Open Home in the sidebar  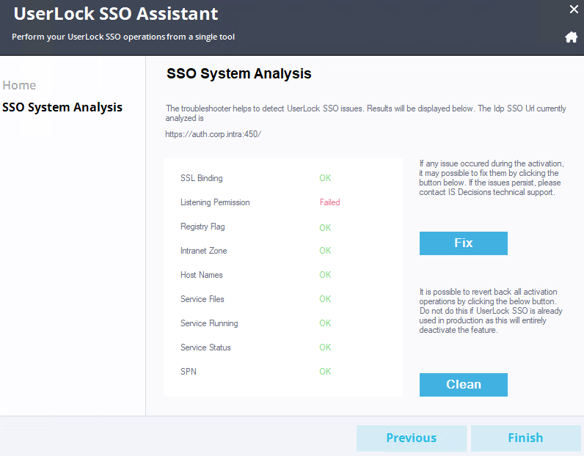tap(19, 85)
